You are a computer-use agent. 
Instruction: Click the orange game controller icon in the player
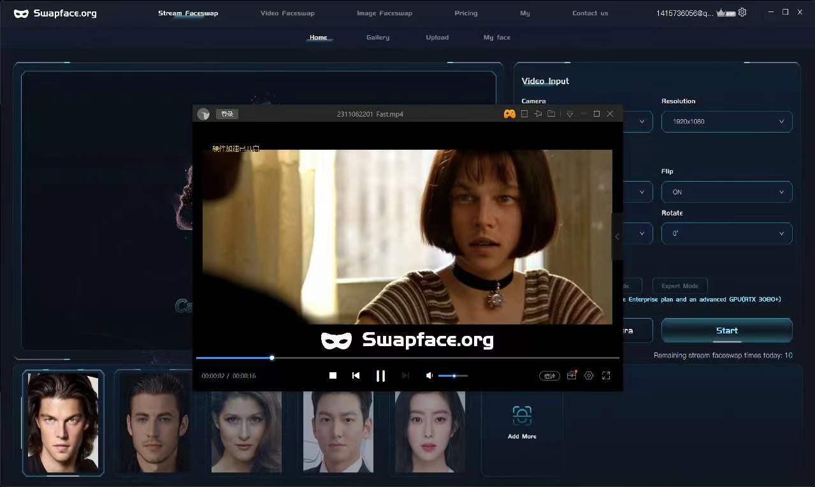[x=510, y=114]
